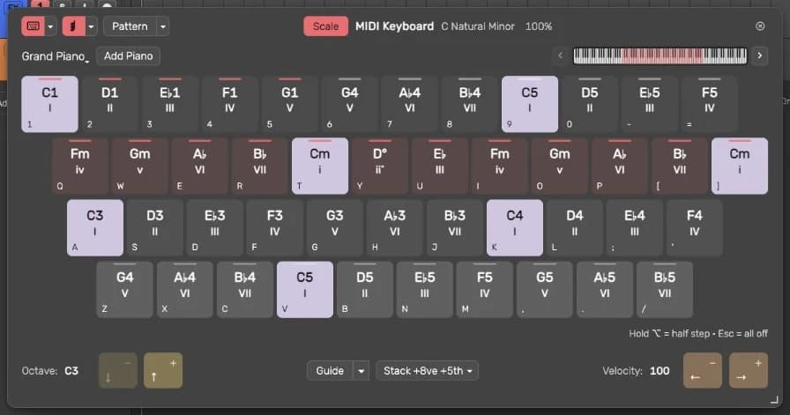Image resolution: width=790 pixels, height=415 pixels.
Task: Click the Pattern button
Action: pyautogui.click(x=130, y=26)
